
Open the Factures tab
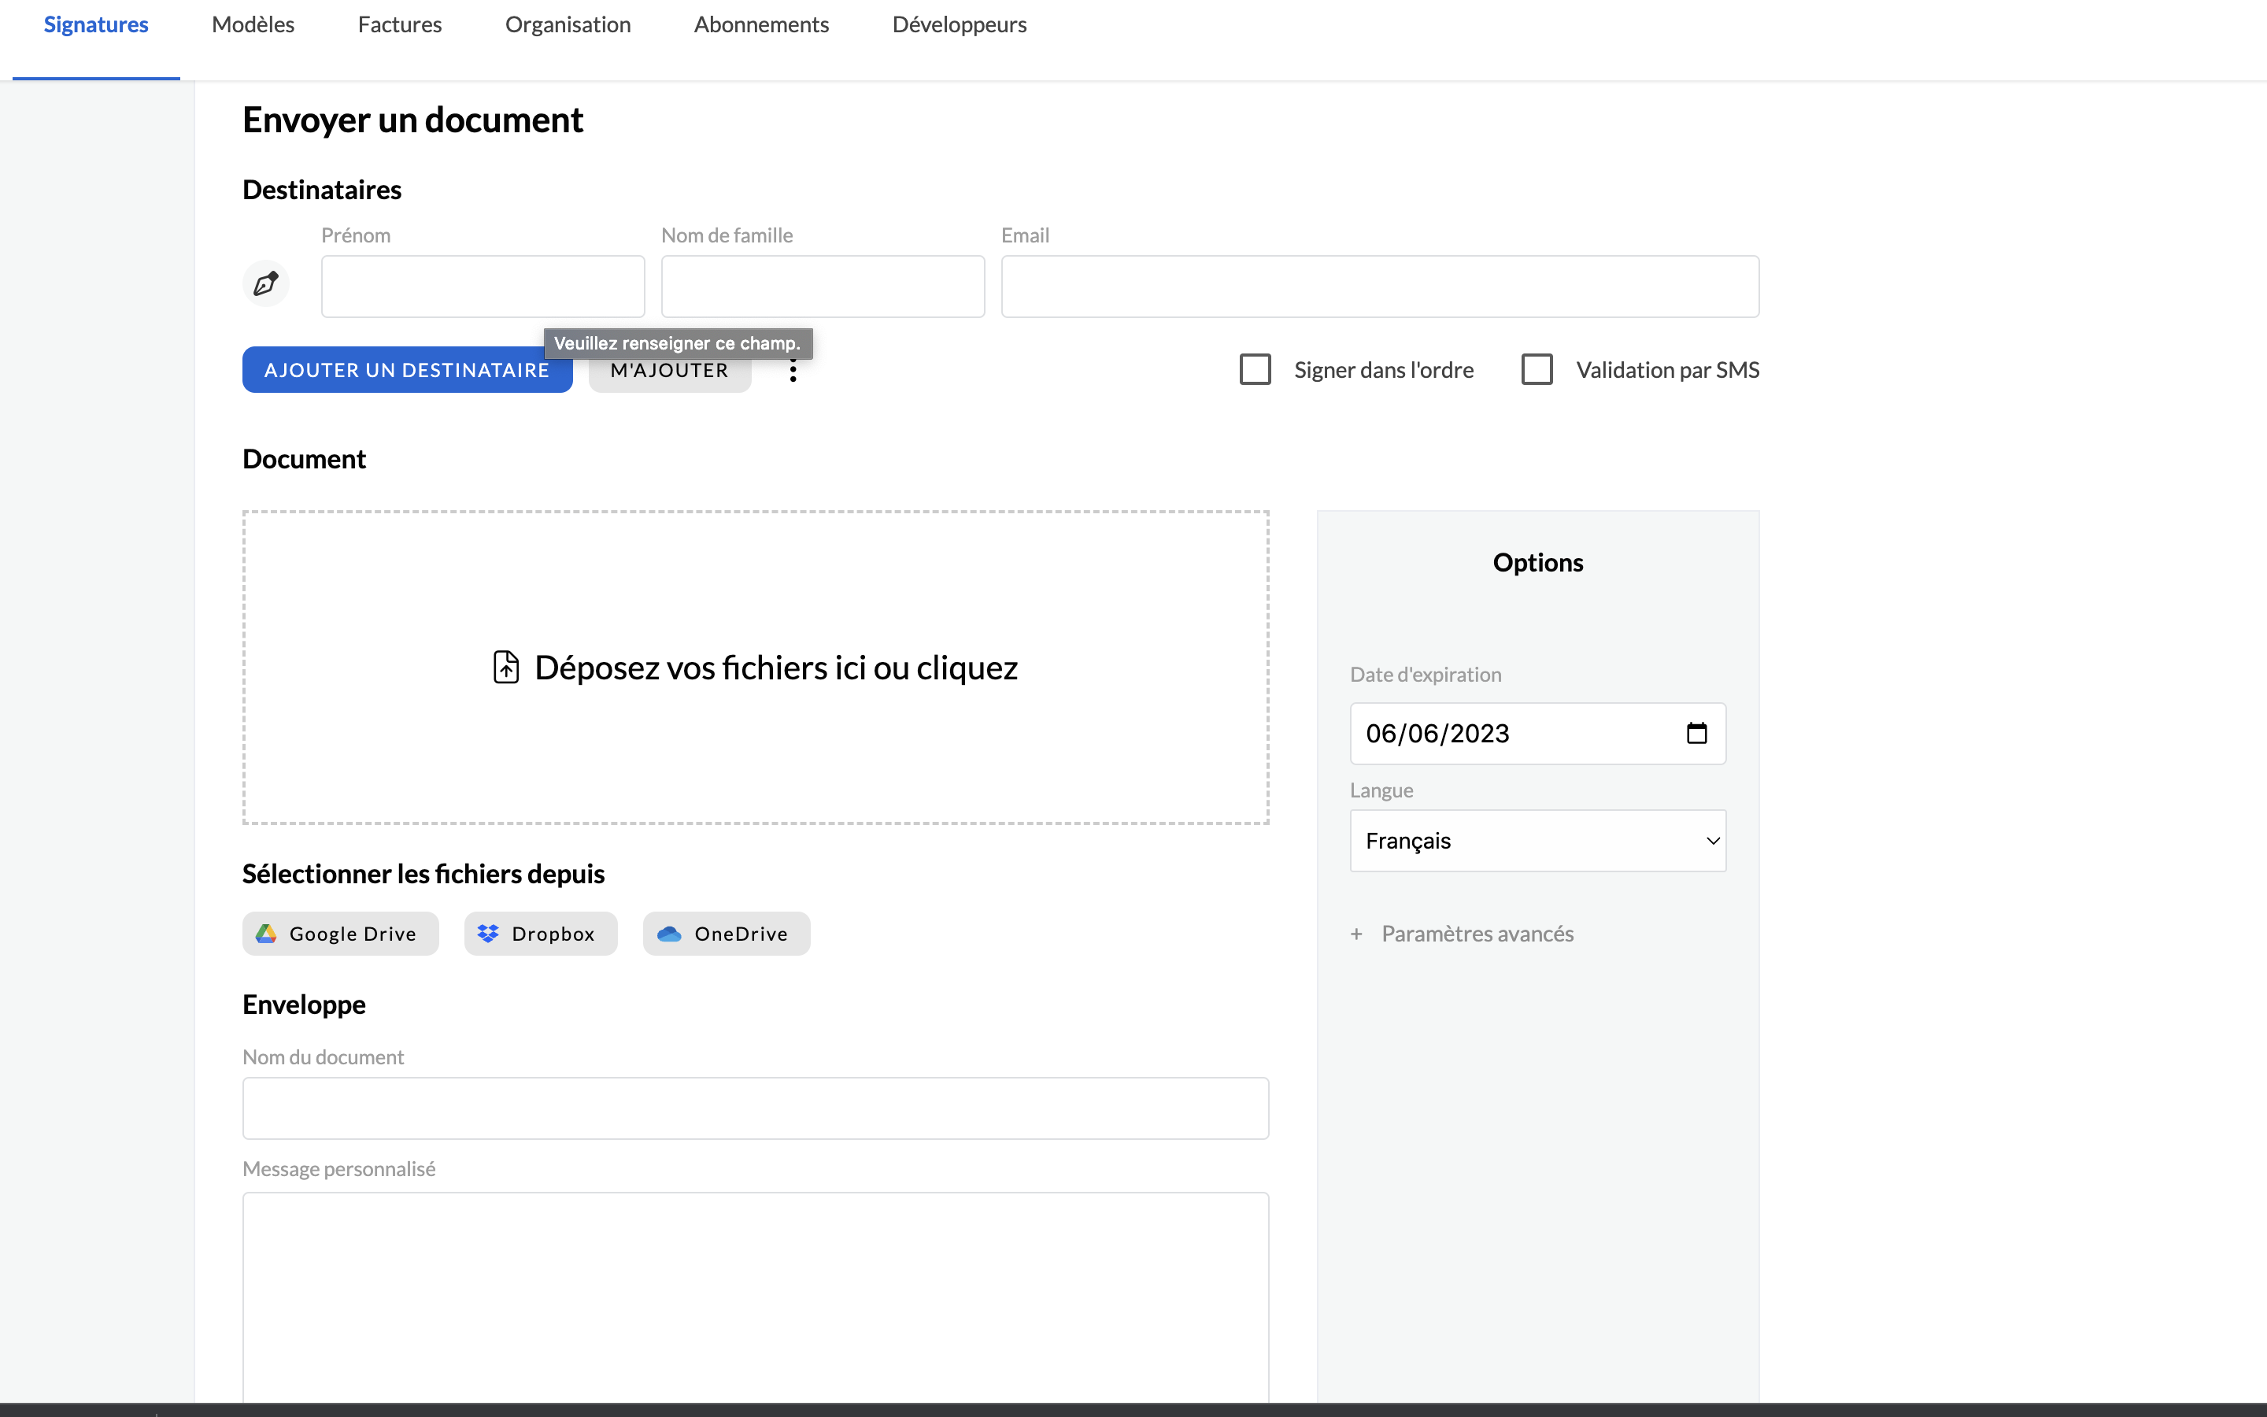click(x=400, y=24)
